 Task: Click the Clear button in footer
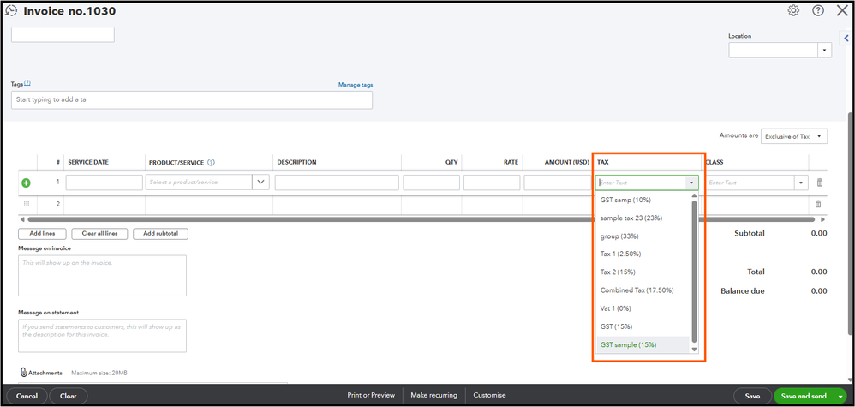pos(69,396)
